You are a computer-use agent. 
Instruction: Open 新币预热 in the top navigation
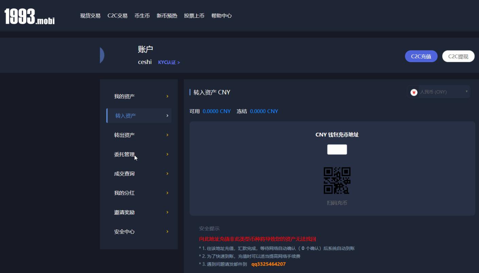(167, 16)
